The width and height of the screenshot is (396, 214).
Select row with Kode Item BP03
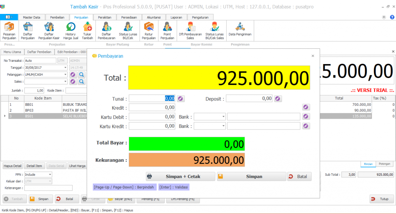coord(44,110)
